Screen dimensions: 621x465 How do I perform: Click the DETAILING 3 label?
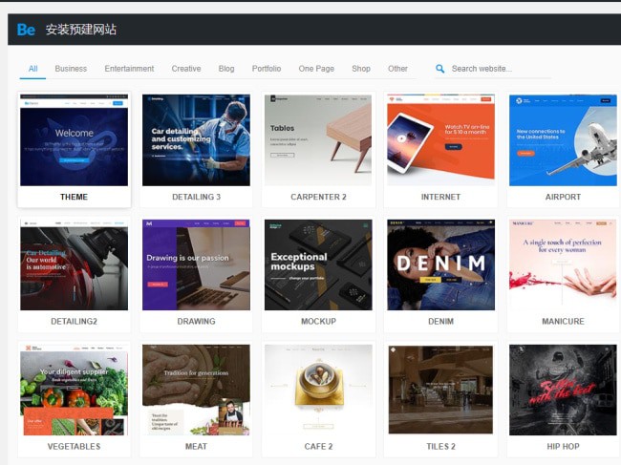point(196,197)
